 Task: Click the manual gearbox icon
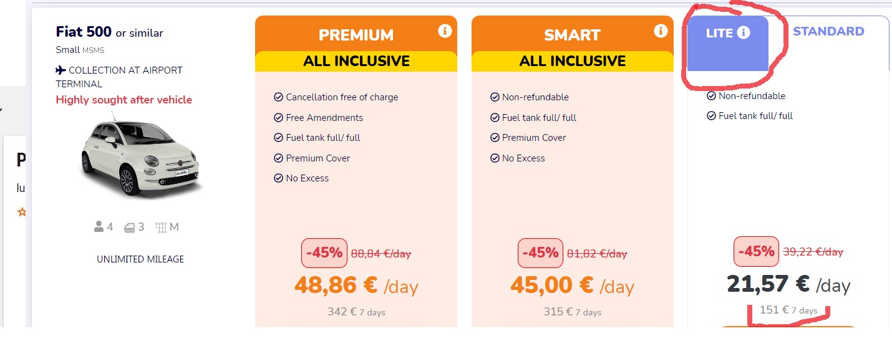161,227
